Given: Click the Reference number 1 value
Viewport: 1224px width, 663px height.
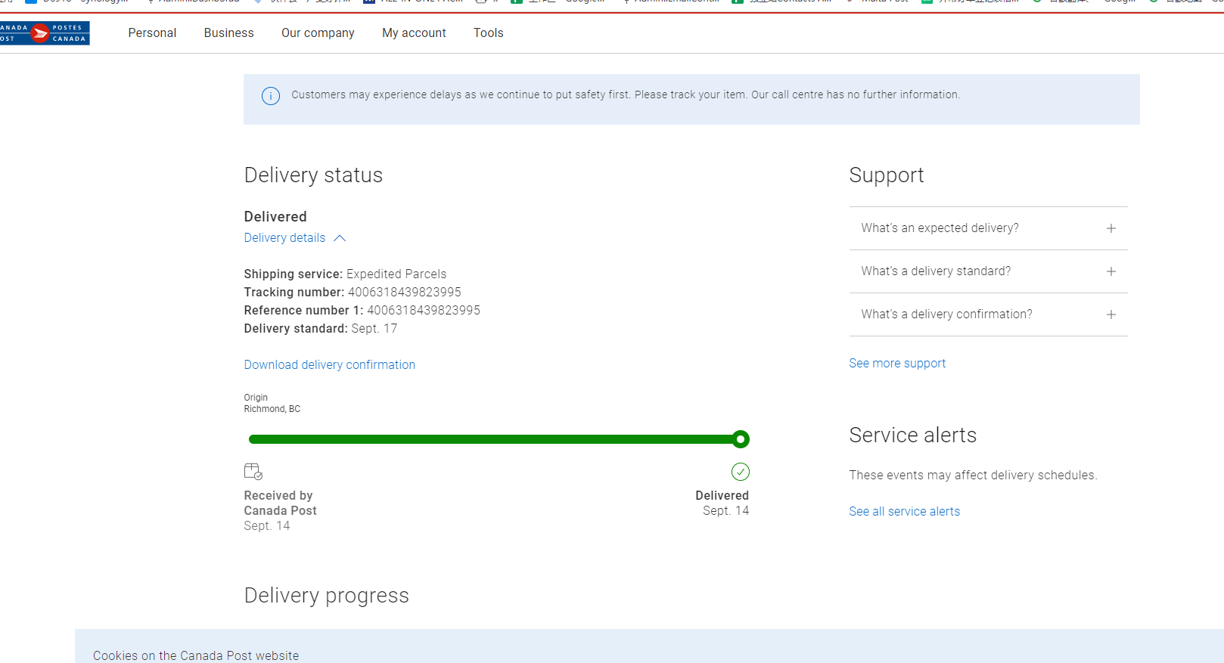Looking at the screenshot, I should coord(423,311).
